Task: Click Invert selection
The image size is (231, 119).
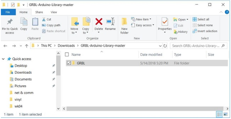Action: coord(205,31)
